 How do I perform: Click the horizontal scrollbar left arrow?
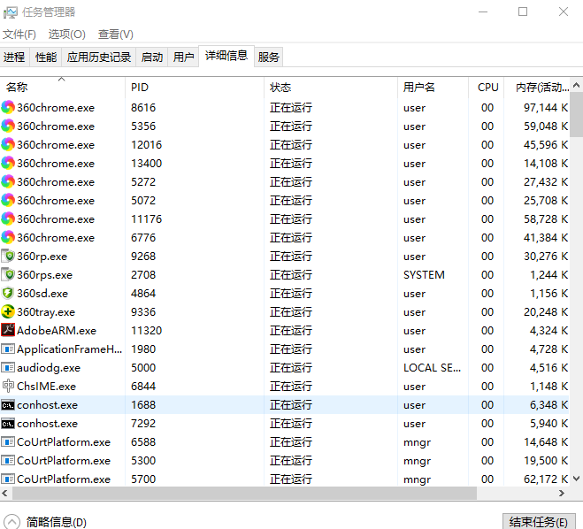(x=4, y=494)
